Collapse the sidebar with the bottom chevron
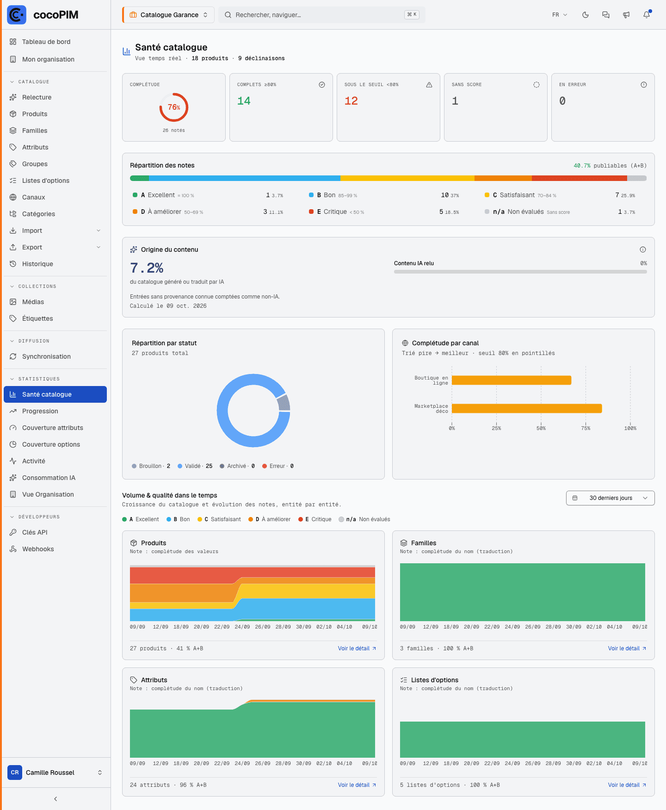666x810 pixels. (55, 799)
